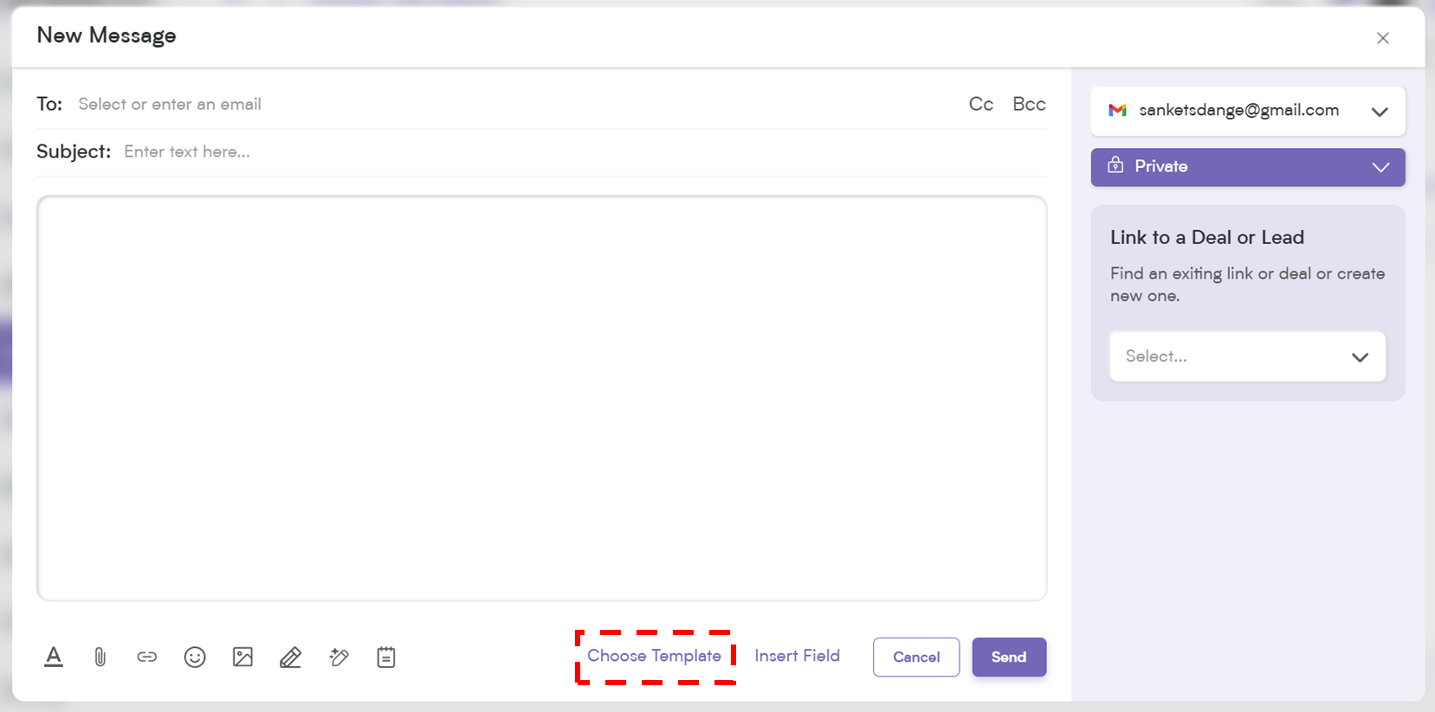Click the 'New Message' title text
1435x712 pixels.
pyautogui.click(x=107, y=36)
